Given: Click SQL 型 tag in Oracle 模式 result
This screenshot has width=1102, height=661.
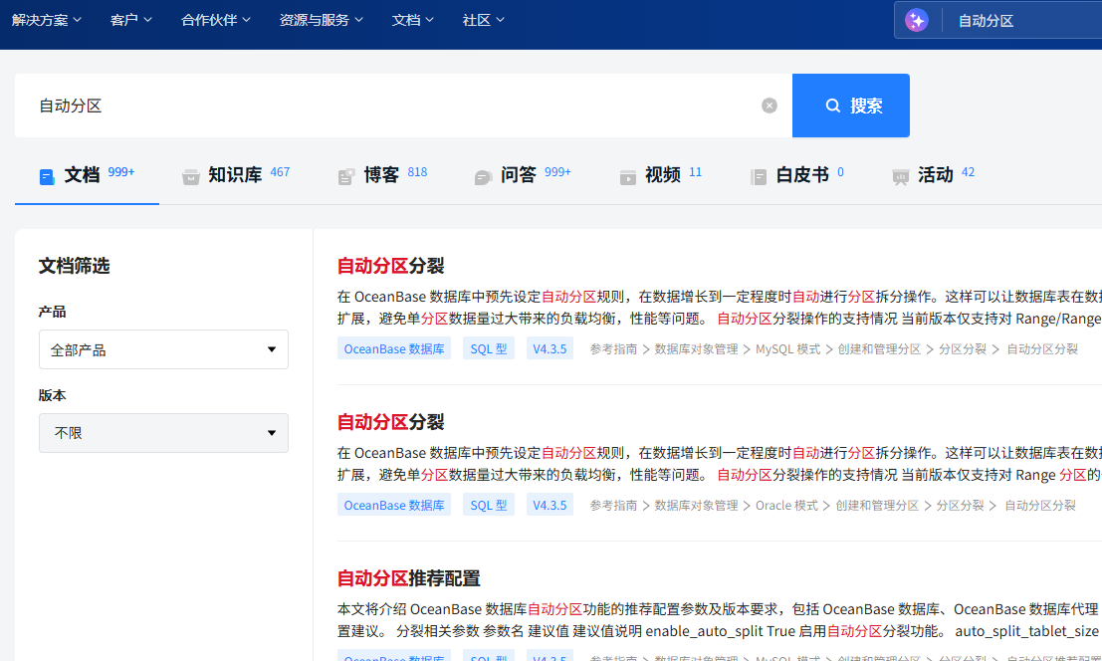Looking at the screenshot, I should [489, 505].
